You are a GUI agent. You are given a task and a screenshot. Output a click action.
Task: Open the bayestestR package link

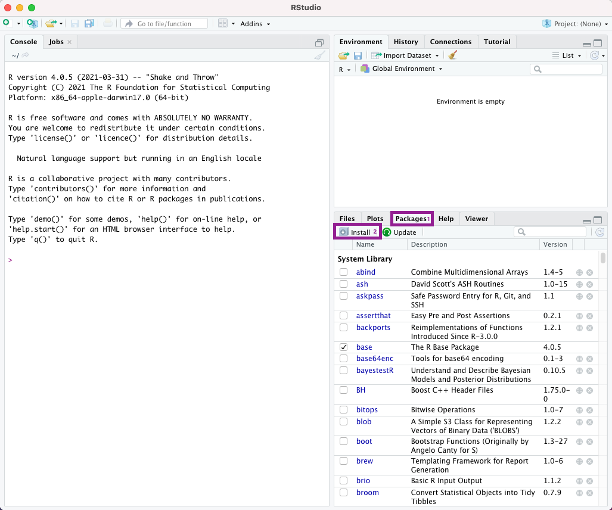(374, 371)
